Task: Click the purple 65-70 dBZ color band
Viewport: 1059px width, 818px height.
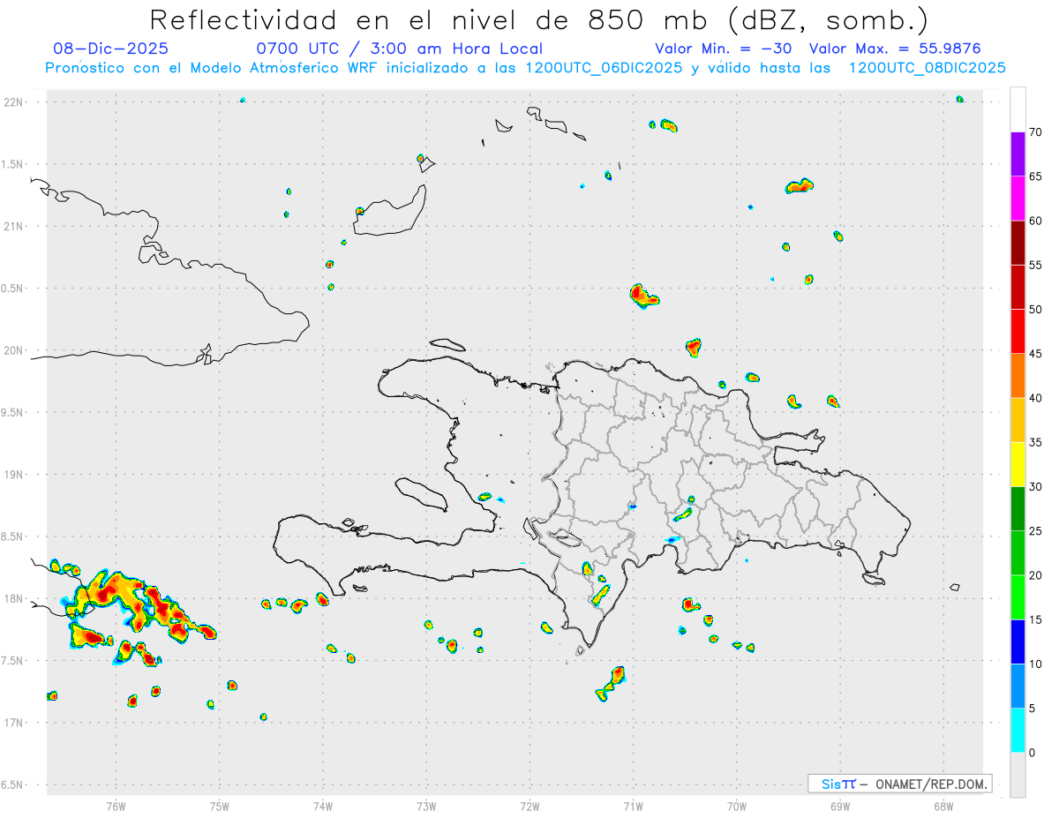Action: click(1018, 154)
